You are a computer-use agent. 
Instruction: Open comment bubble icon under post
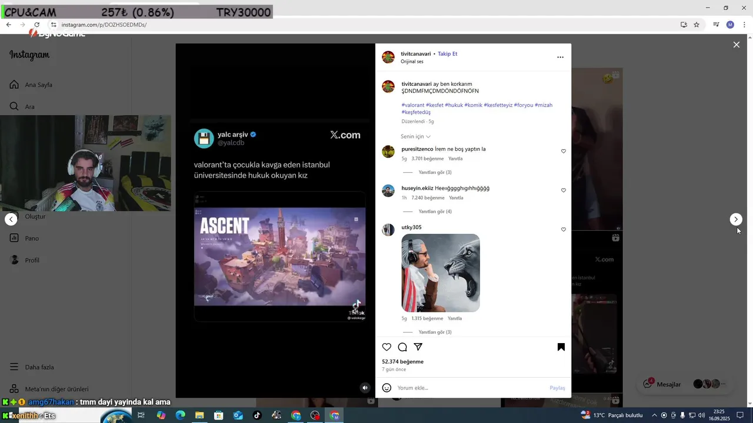point(402,347)
